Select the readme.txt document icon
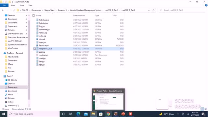 37,55
